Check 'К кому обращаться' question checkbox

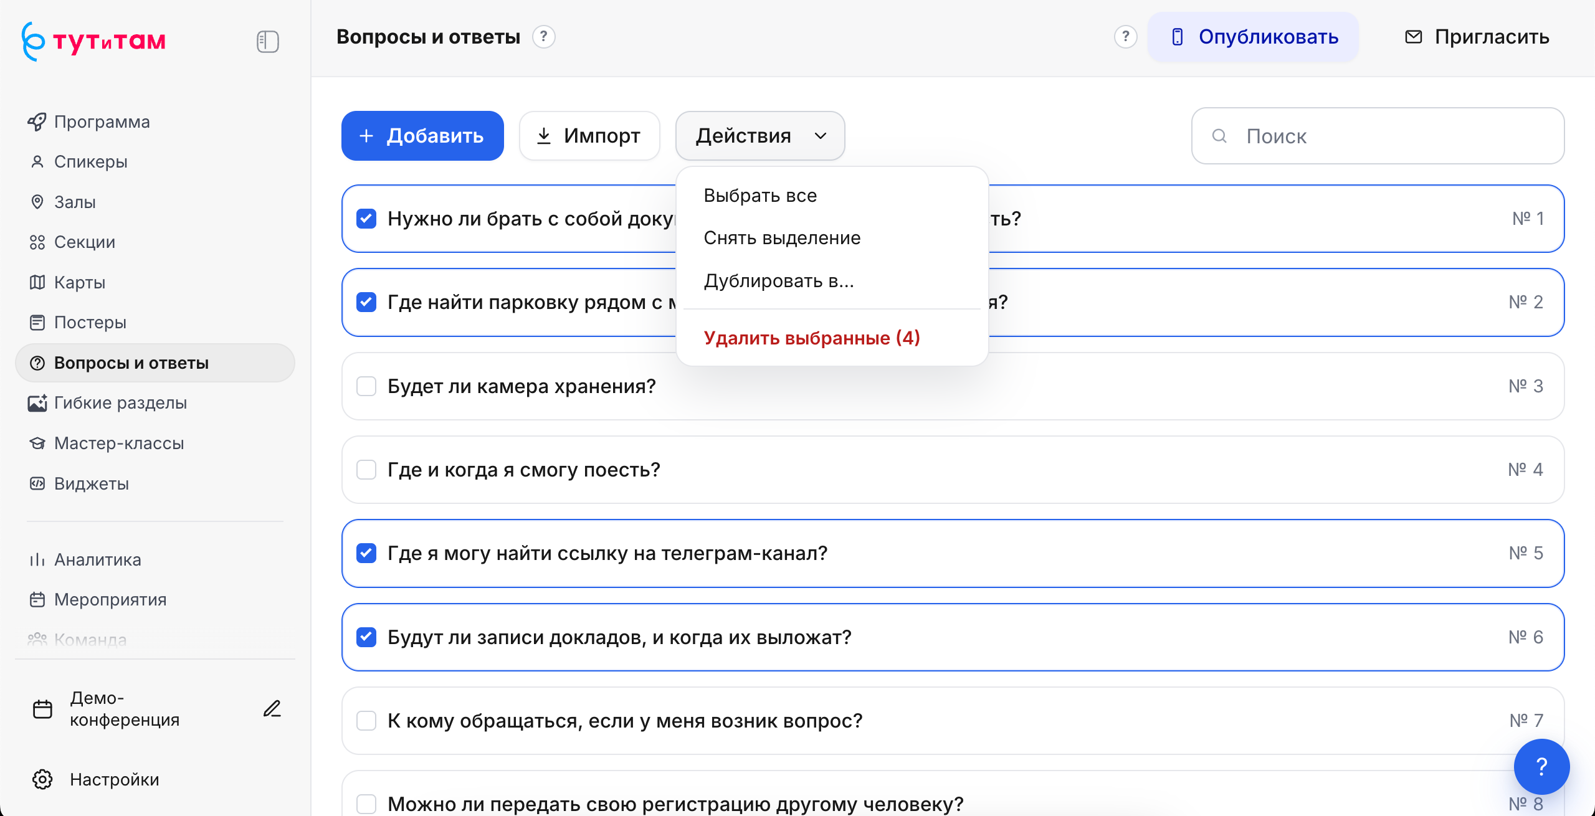tap(366, 721)
